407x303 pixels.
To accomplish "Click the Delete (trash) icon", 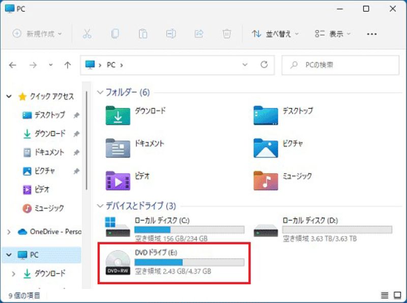I will 226,34.
